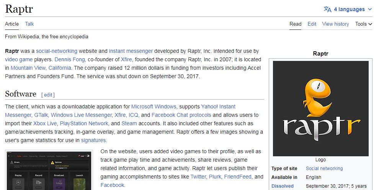
Task: Expand the Tools menu
Action: 363,24
